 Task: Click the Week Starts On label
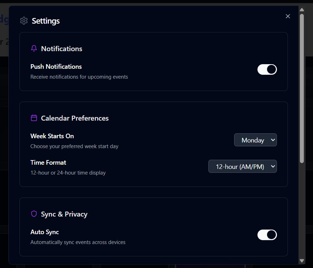pos(52,136)
